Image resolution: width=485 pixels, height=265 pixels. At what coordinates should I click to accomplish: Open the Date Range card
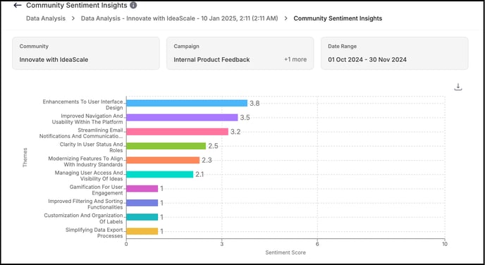[394, 53]
